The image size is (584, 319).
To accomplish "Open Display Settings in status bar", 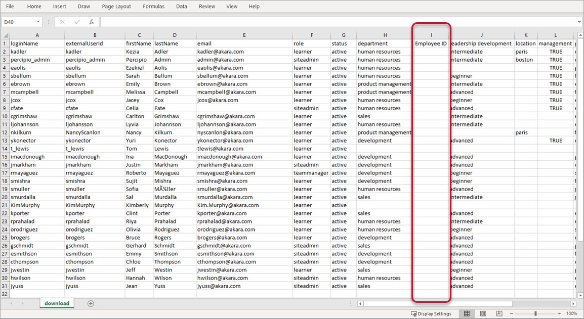I will click(431, 314).
